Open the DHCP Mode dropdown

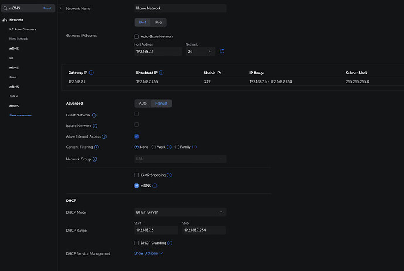coord(180,212)
